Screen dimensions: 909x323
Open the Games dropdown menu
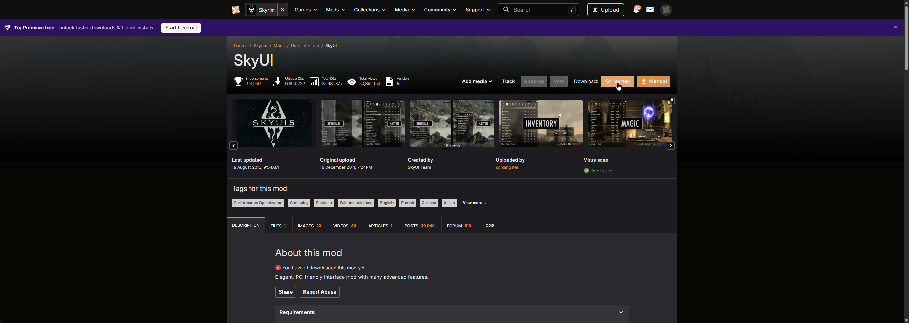[x=306, y=10]
